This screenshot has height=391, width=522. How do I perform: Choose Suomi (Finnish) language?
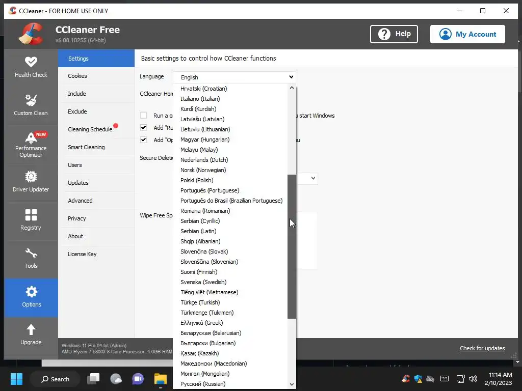click(x=230, y=272)
